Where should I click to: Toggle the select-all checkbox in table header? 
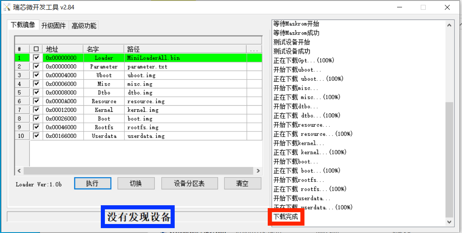pyautogui.click(x=36, y=49)
